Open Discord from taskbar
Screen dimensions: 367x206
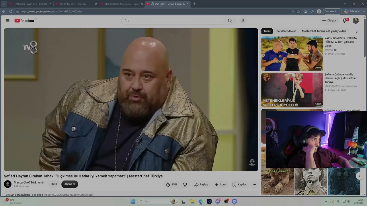point(218,201)
